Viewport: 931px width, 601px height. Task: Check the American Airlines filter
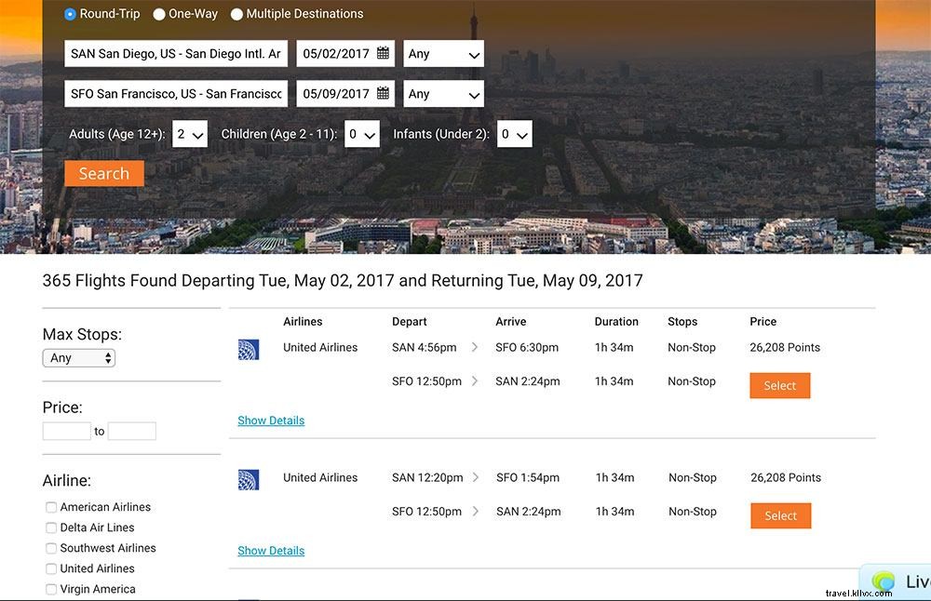tap(51, 507)
